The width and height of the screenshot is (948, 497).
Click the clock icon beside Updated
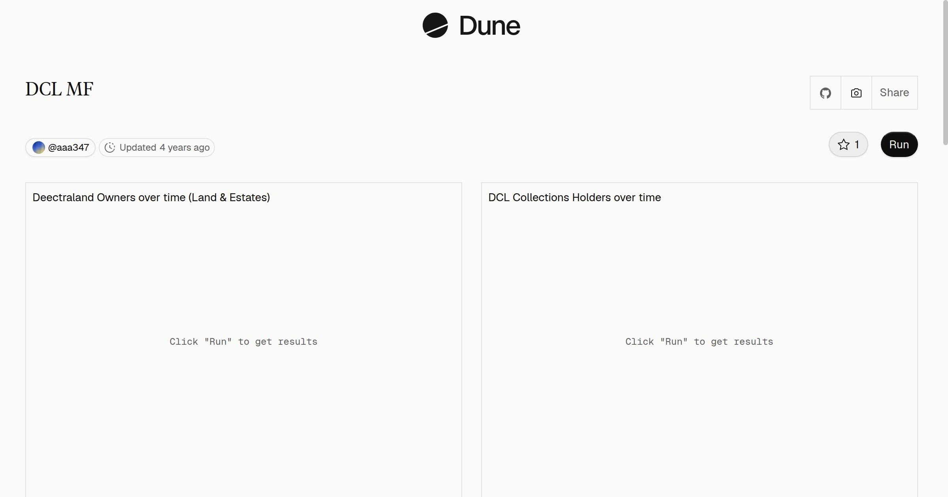tap(110, 148)
